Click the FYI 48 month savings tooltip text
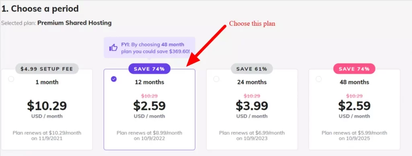 click(155, 48)
